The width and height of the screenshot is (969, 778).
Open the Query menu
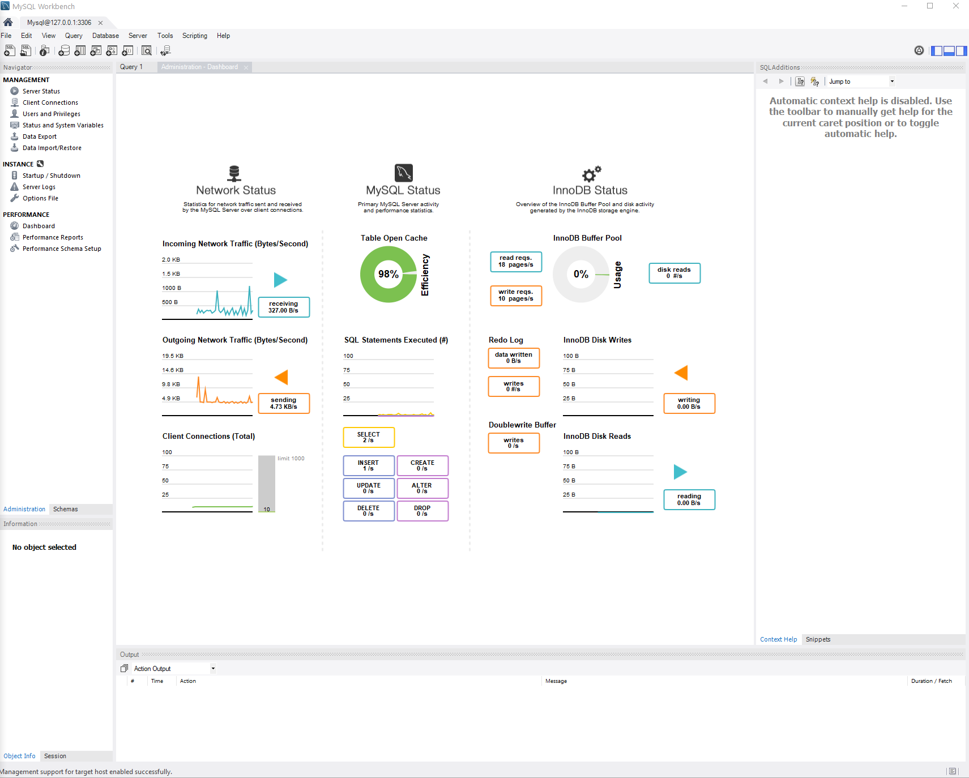coord(74,36)
